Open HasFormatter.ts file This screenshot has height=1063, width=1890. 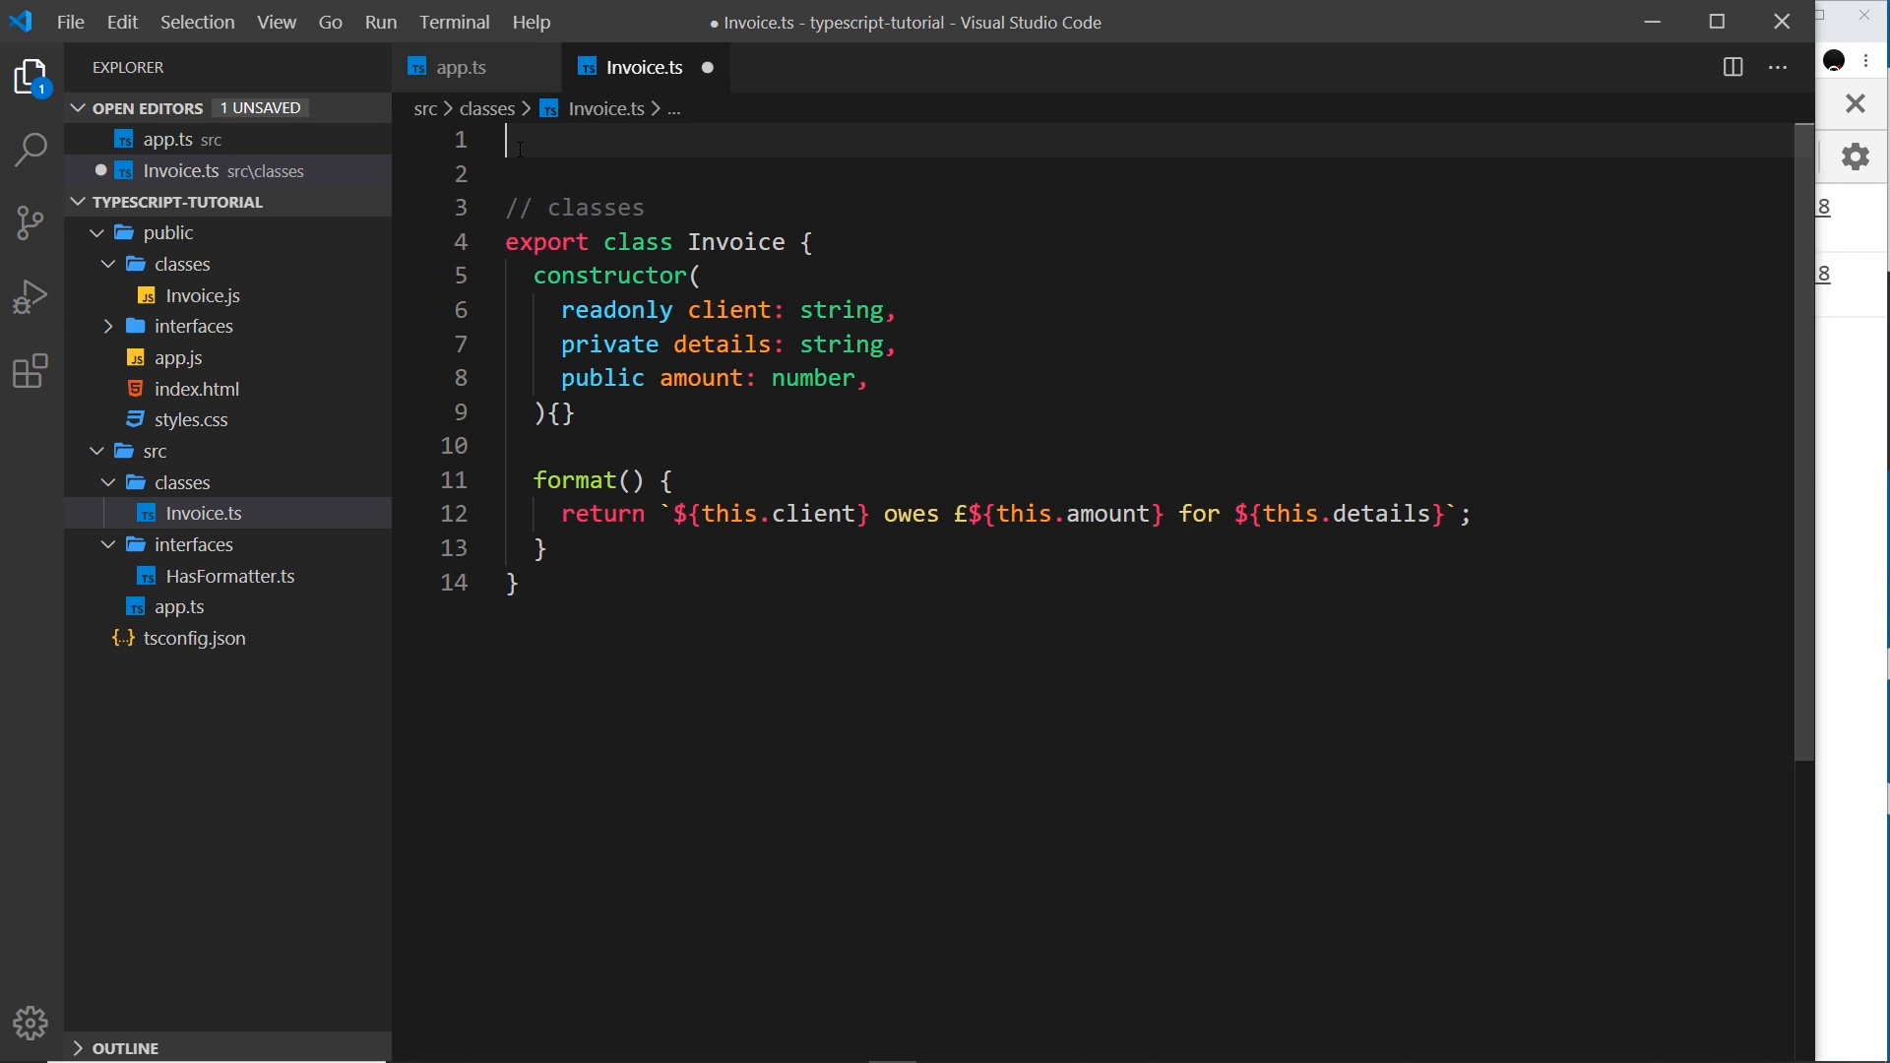pos(230,576)
